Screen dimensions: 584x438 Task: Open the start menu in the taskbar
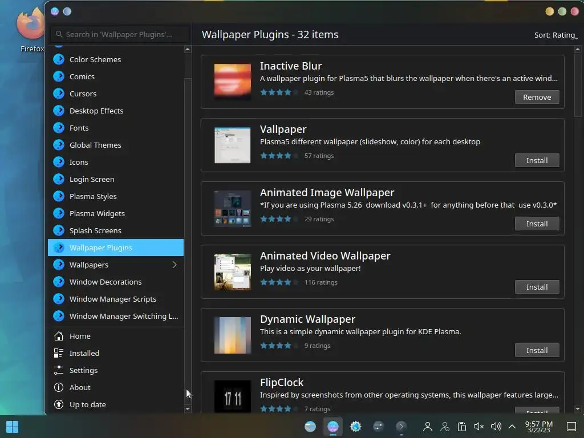(x=13, y=427)
